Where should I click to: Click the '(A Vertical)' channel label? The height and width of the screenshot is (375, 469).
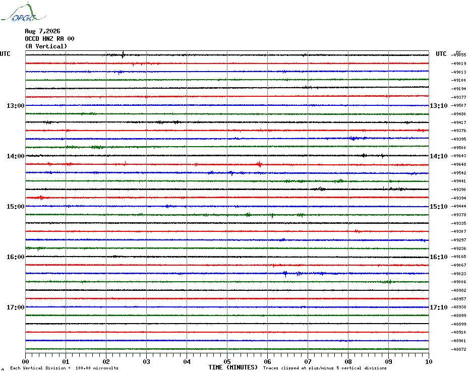pos(46,46)
